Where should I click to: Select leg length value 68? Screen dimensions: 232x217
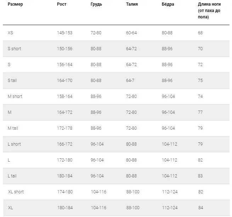[x=200, y=33]
